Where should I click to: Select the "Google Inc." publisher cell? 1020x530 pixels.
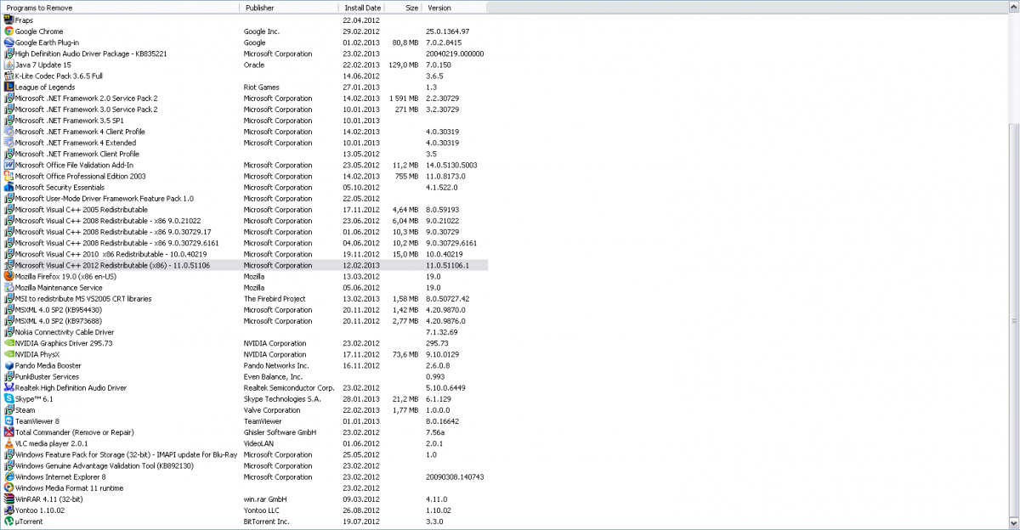pyautogui.click(x=262, y=31)
